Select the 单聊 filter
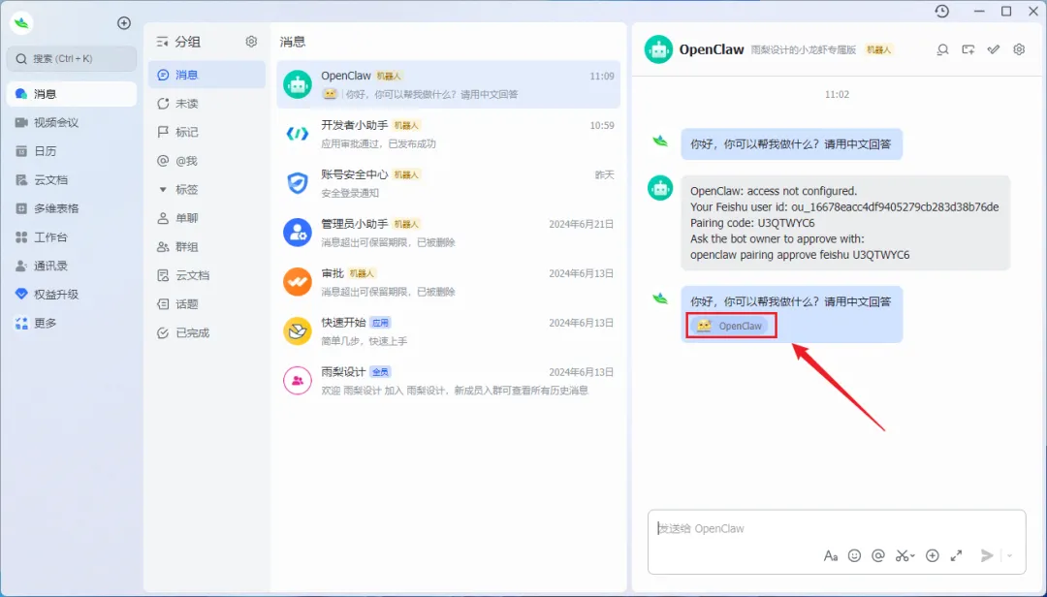 click(207, 218)
